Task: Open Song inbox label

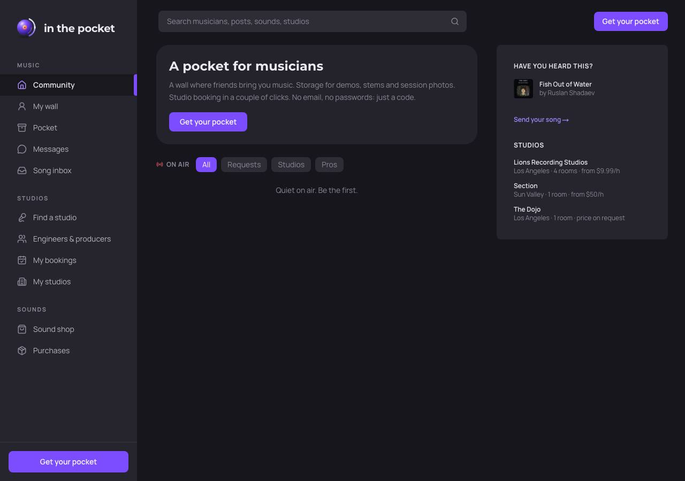Action: coord(52,170)
